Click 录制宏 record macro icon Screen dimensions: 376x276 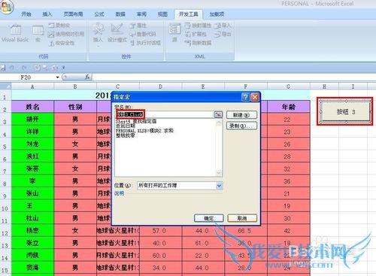pos(59,26)
